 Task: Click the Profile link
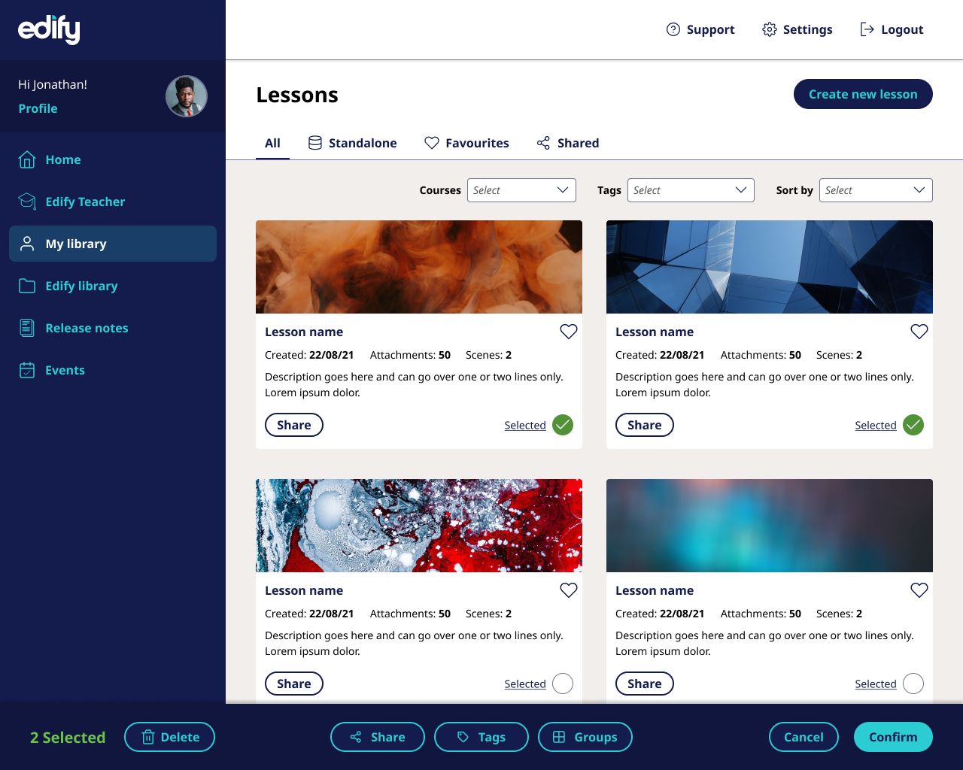(38, 108)
